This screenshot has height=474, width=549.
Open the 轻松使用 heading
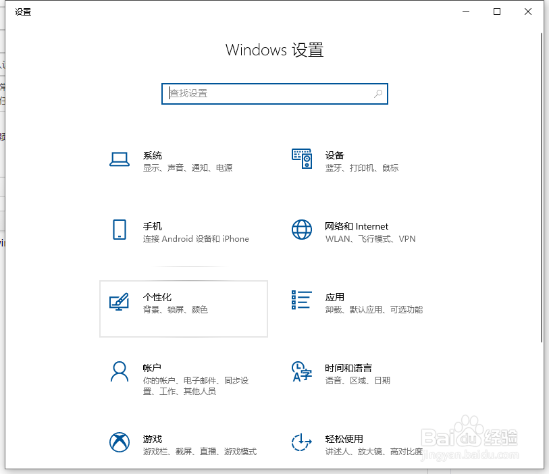click(x=344, y=439)
